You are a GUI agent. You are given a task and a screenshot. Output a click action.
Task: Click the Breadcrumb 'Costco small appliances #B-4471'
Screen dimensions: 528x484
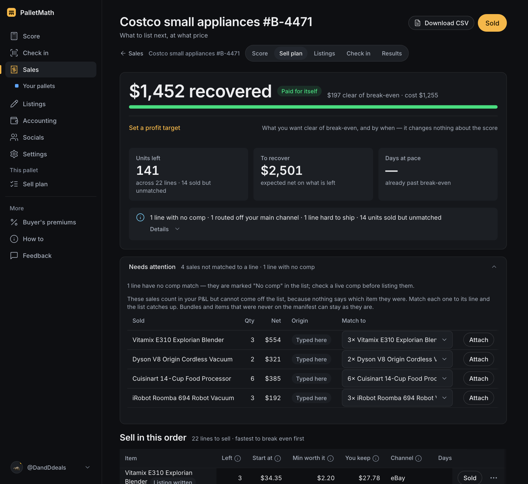point(194,53)
